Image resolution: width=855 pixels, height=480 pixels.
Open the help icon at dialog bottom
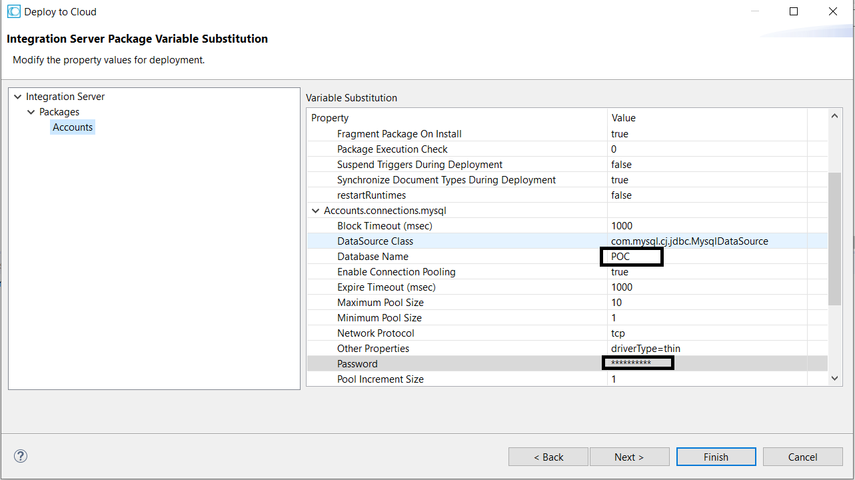point(21,457)
